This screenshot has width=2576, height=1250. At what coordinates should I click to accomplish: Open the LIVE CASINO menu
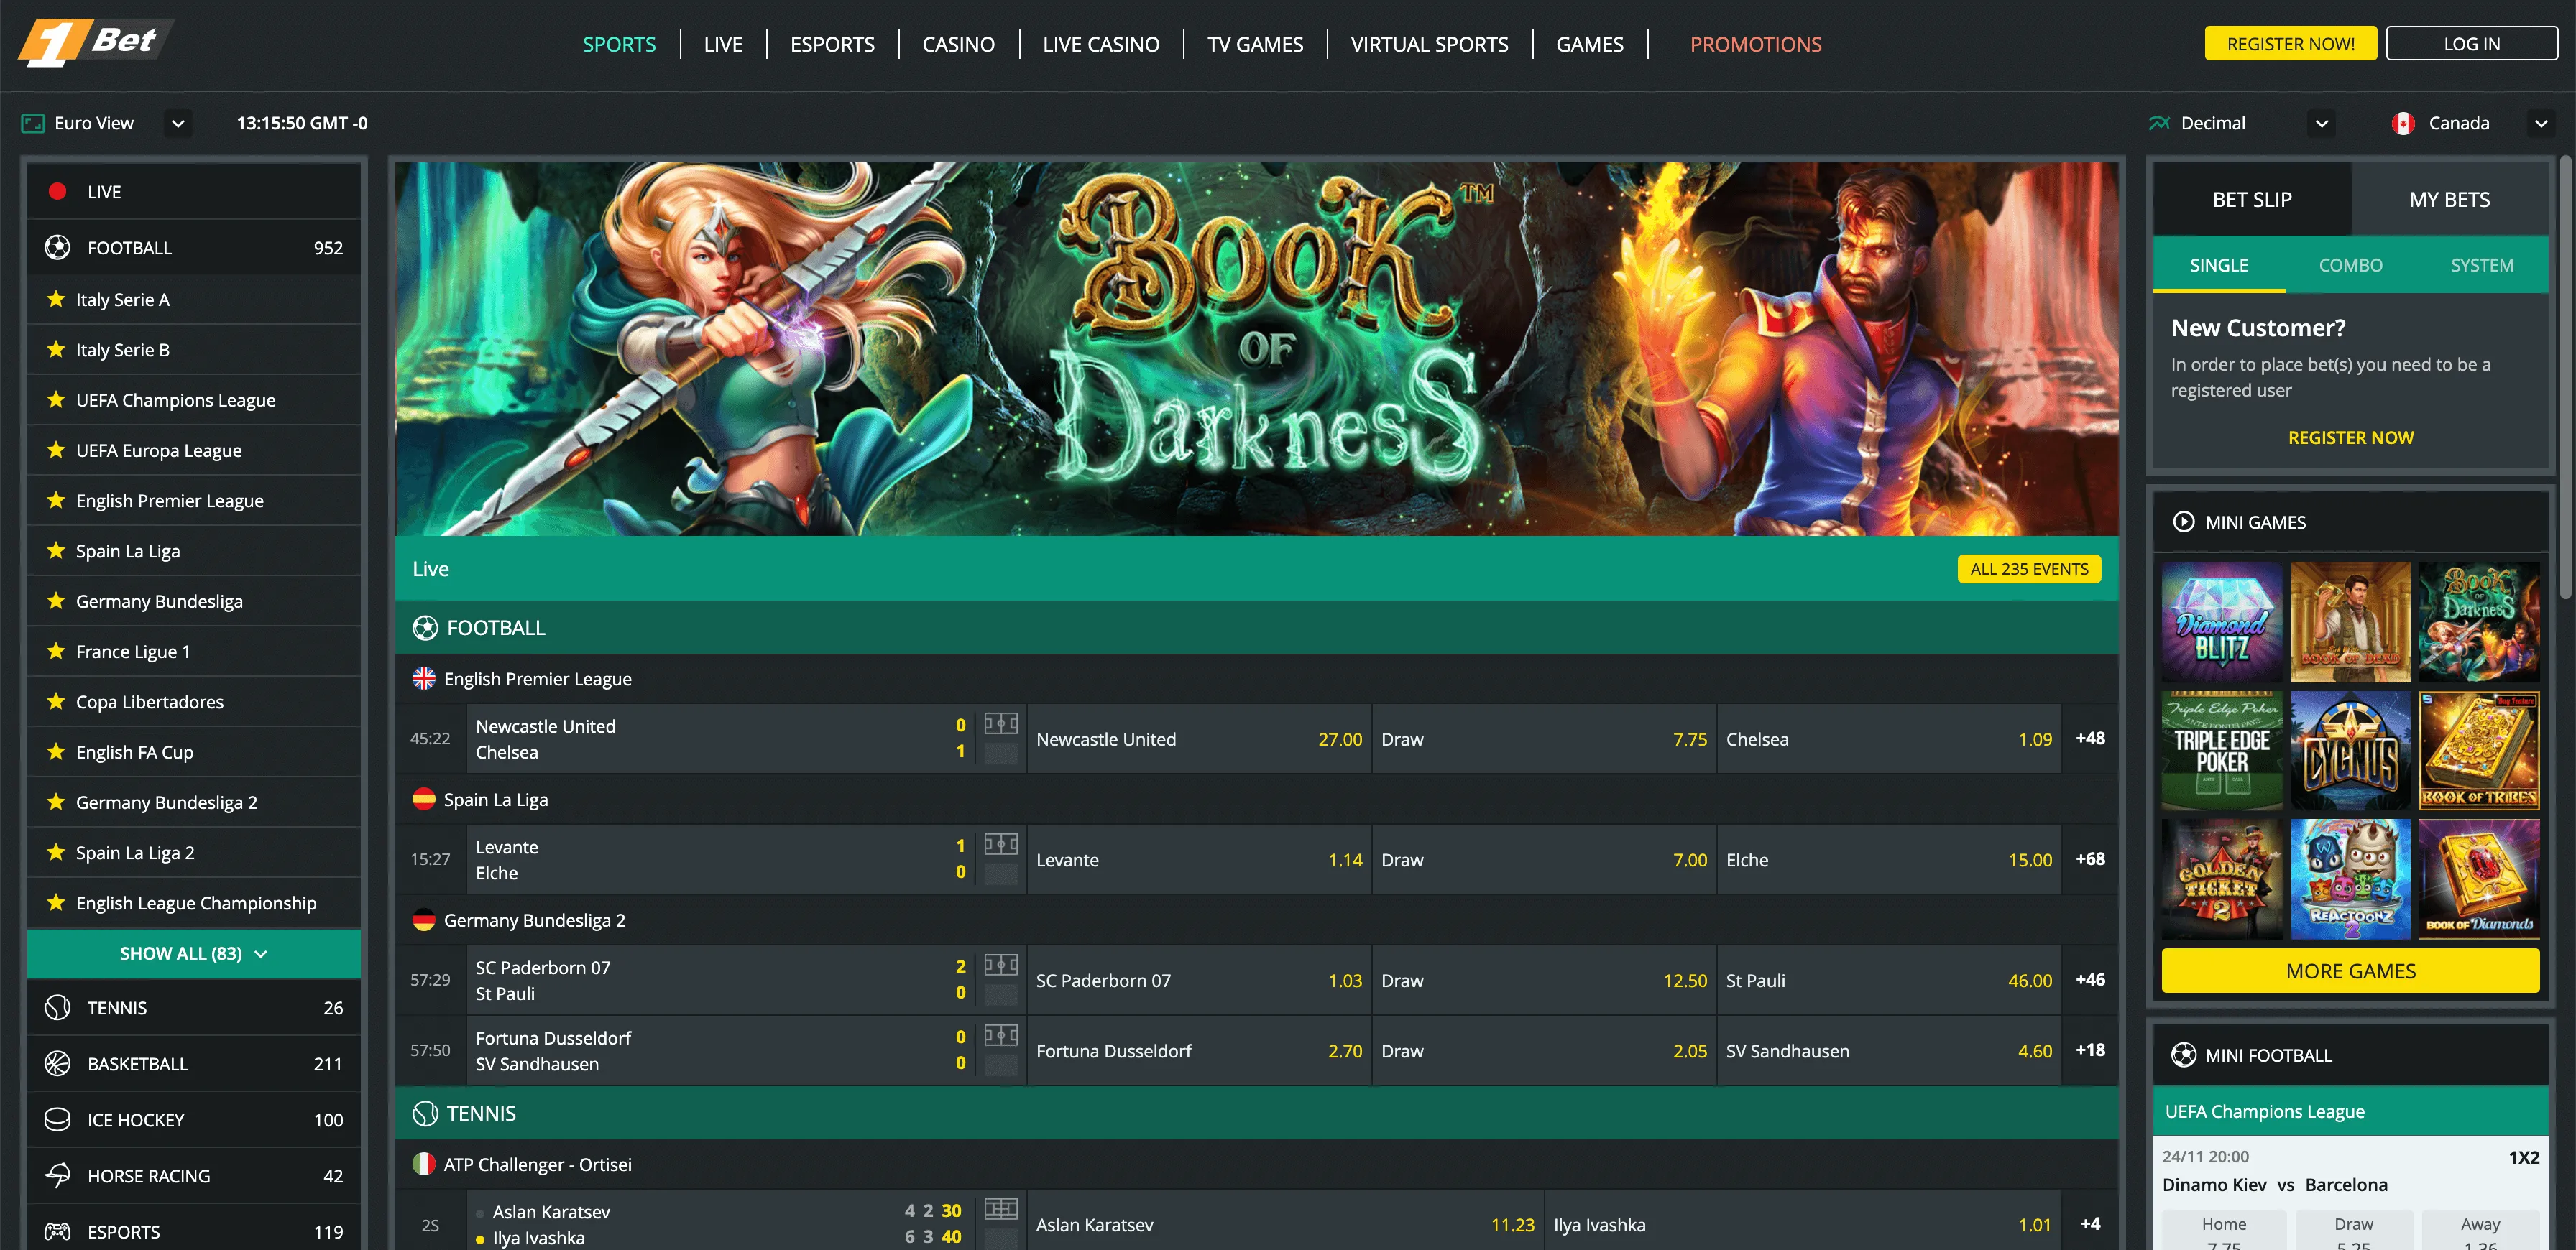(x=1101, y=44)
